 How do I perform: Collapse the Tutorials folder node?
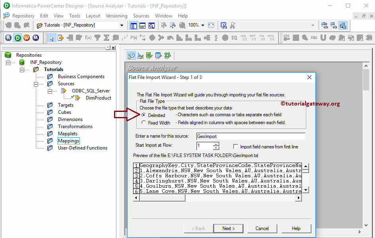pos(22,70)
